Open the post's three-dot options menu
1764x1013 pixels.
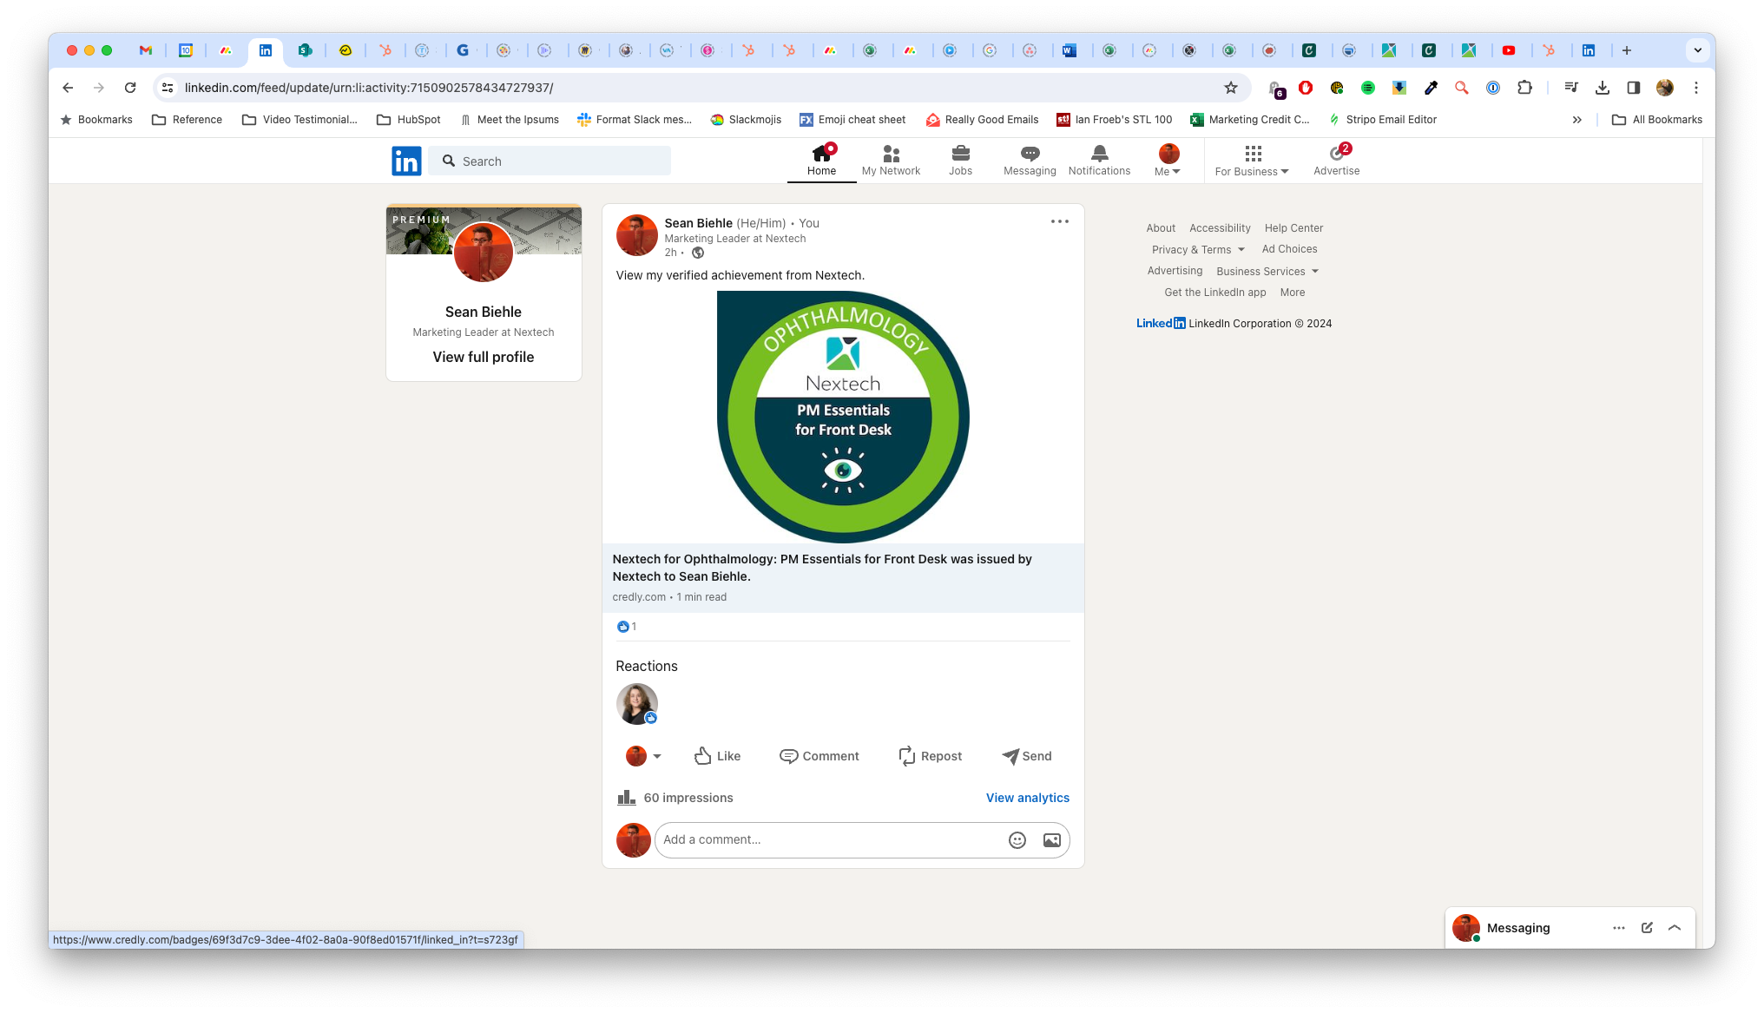1059,222
